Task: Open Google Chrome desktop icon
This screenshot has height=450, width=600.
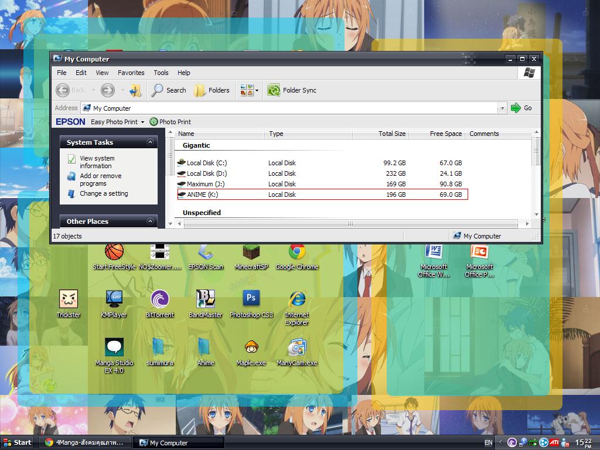Action: tap(297, 257)
